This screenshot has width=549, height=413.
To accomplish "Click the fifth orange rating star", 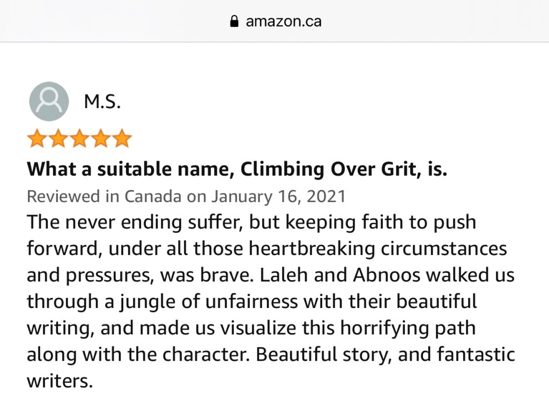I will tap(122, 138).
